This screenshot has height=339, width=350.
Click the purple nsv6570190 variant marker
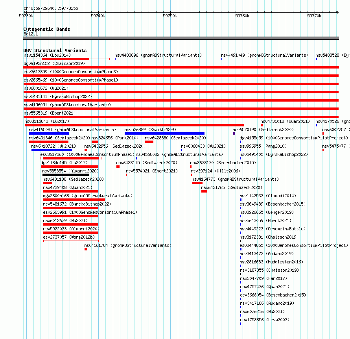pyautogui.click(x=234, y=133)
